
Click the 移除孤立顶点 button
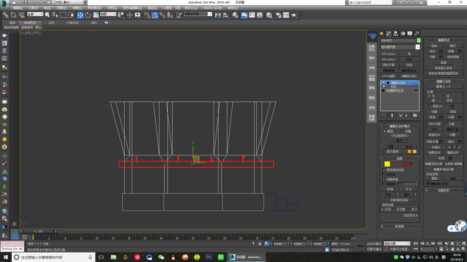(443, 68)
